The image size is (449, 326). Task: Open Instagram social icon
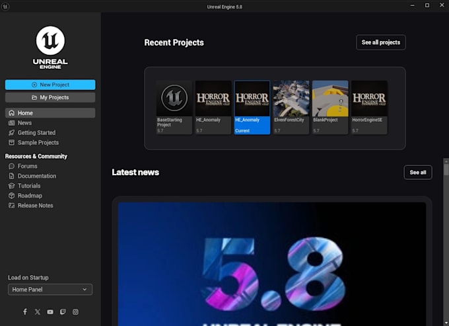[75, 311]
